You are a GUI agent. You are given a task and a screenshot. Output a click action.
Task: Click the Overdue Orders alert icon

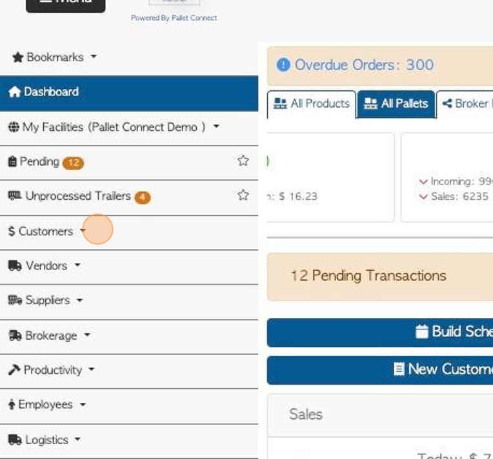click(x=283, y=65)
